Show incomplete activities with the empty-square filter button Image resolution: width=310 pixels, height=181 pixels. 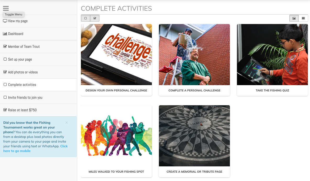pyautogui.click(x=86, y=18)
